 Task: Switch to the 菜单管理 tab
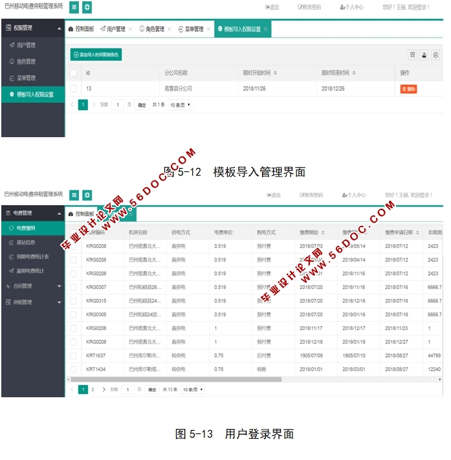click(191, 29)
